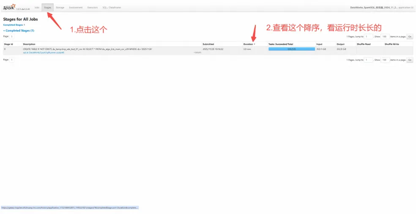Click the top Show items per page field
This screenshot has width=416, height=214.
[x=385, y=37]
